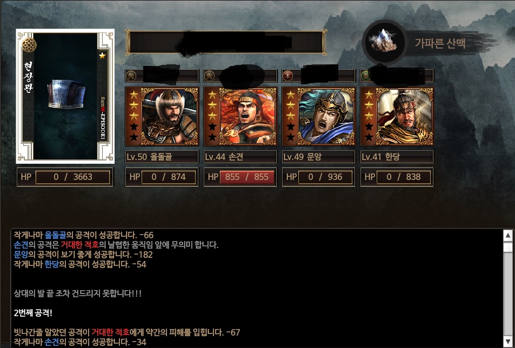The height and width of the screenshot is (348, 515).
Task: Click the faction emblem above 올돌골
Action: tap(131, 76)
